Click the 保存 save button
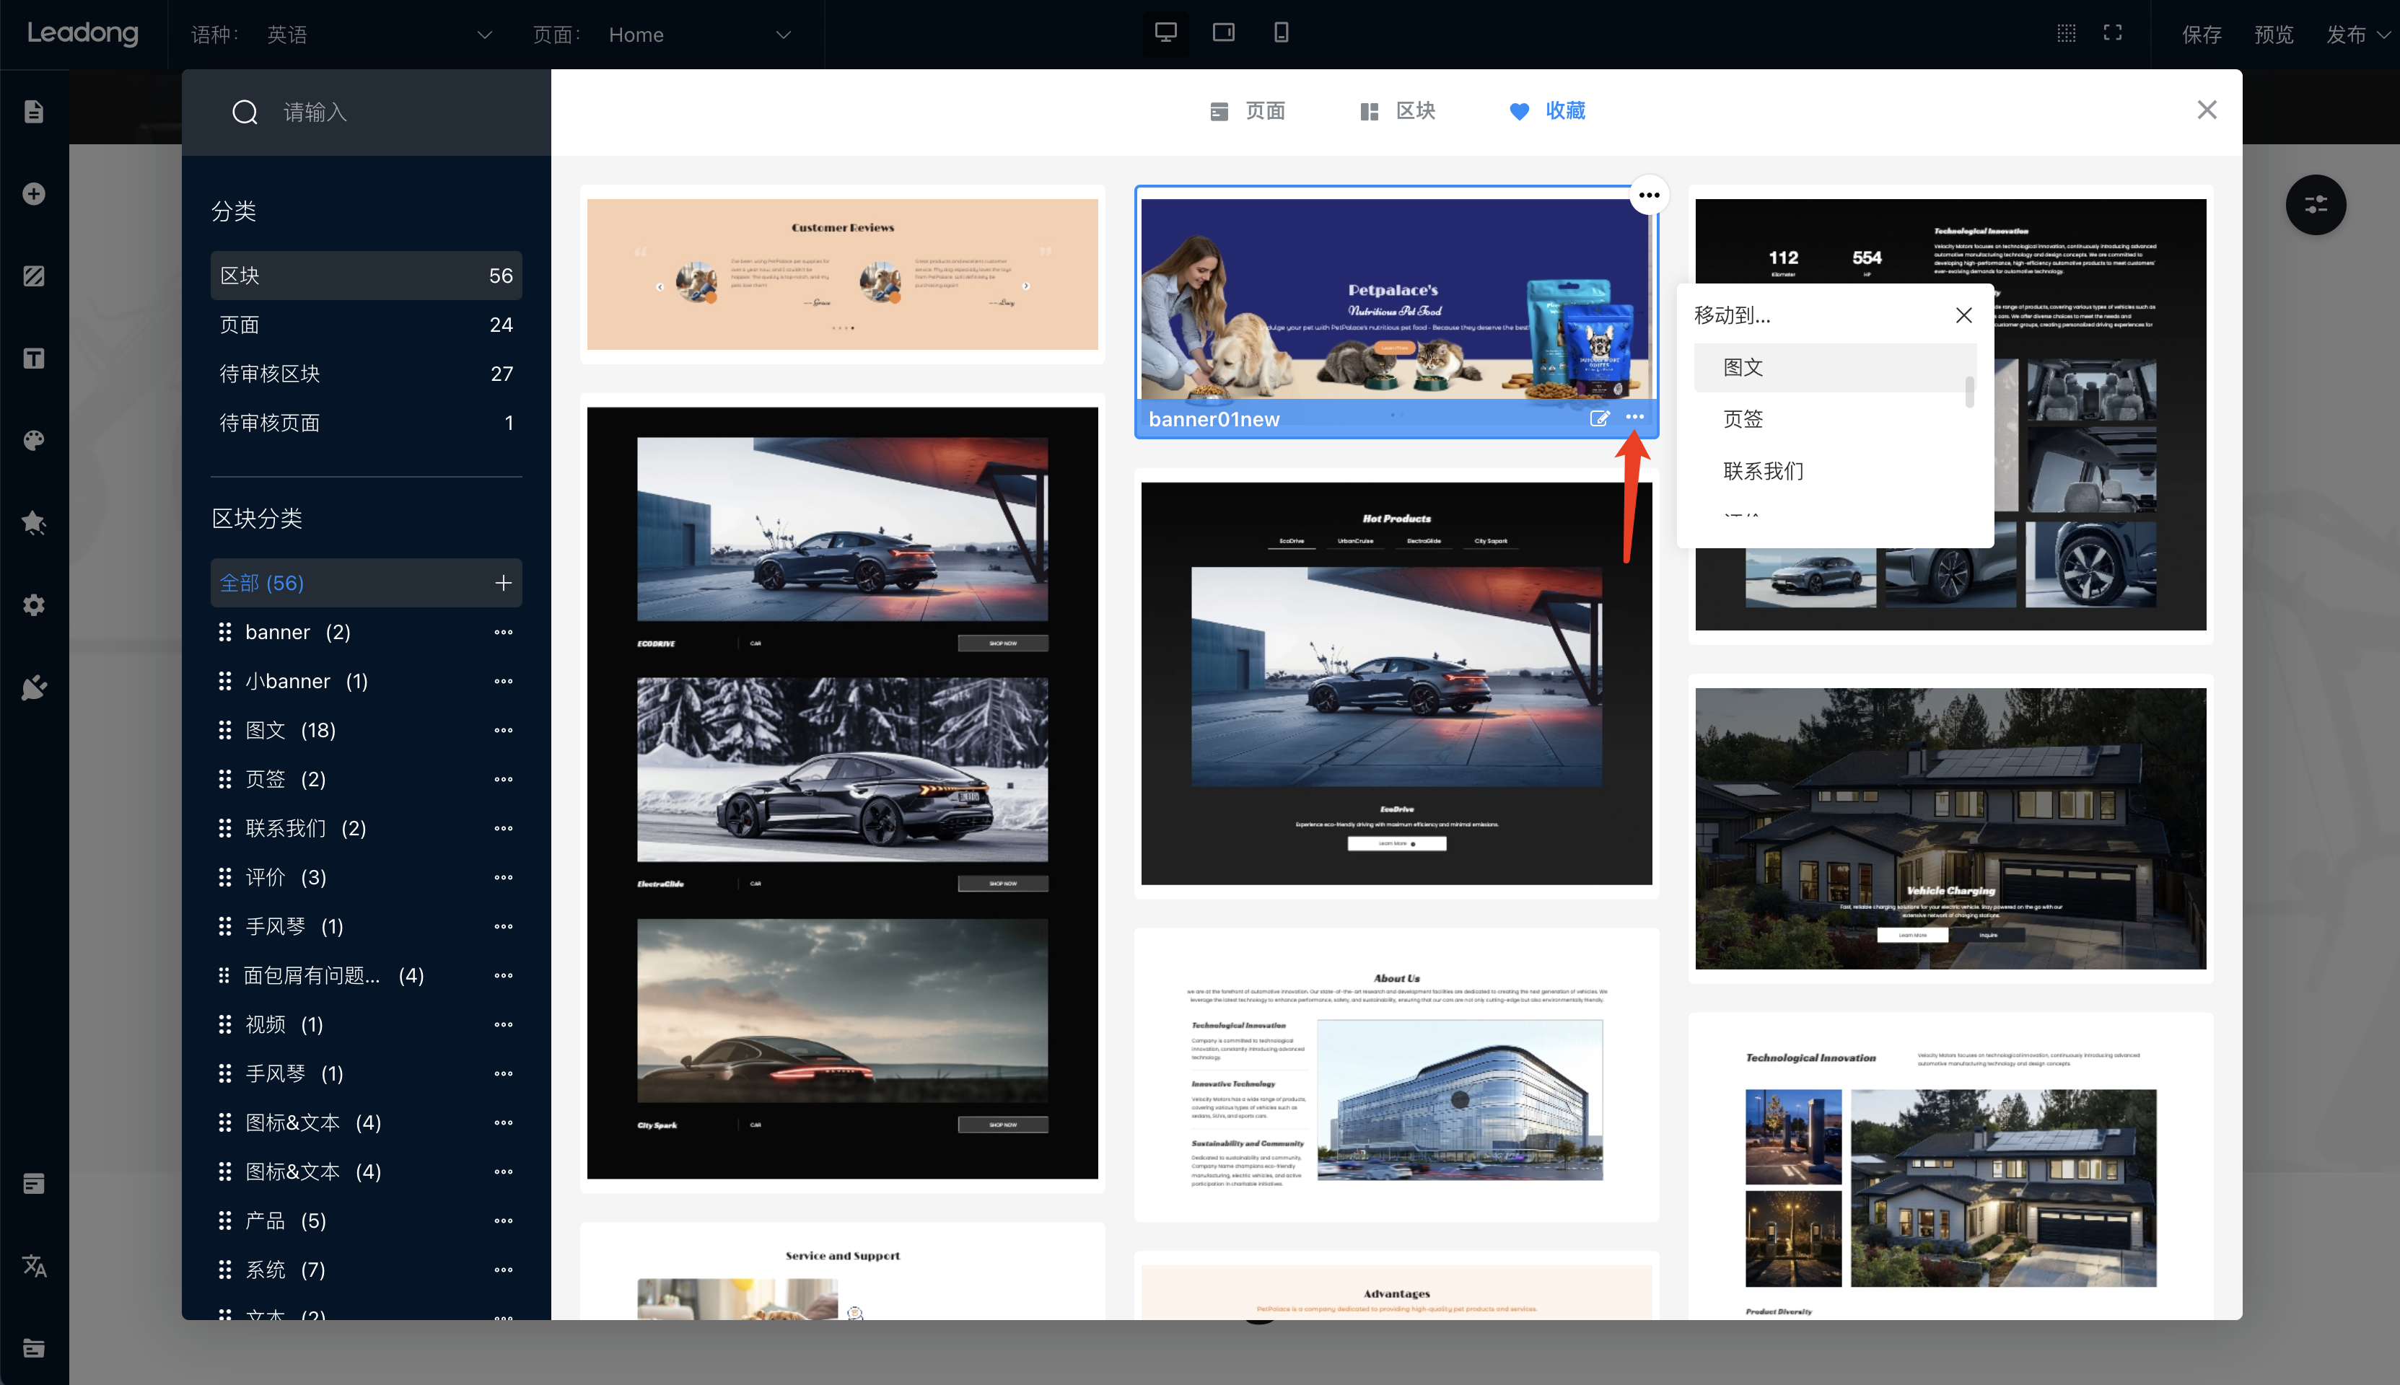Viewport: 2400px width, 1385px height. [x=2201, y=35]
